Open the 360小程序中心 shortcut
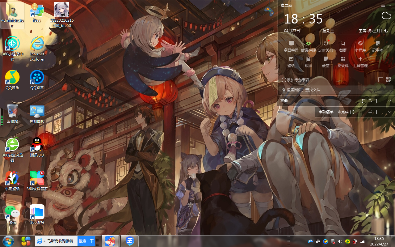The width and height of the screenshot is (395, 247). 12,48
